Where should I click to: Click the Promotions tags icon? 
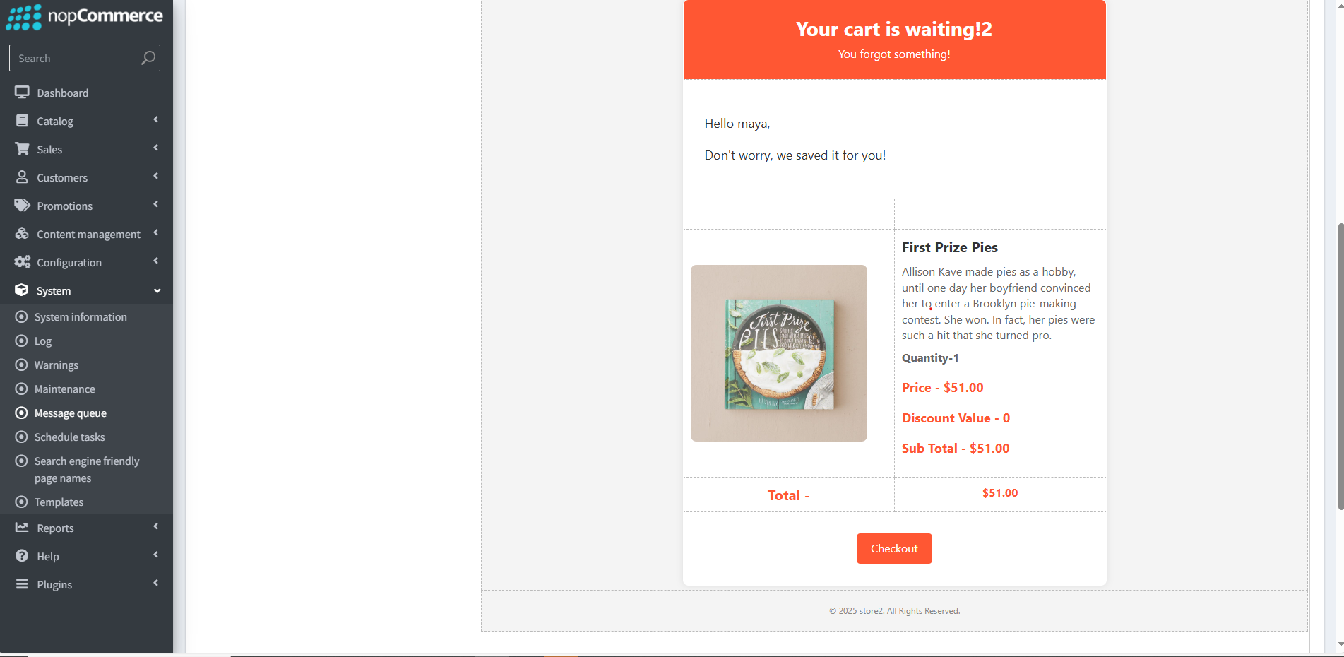click(x=22, y=206)
